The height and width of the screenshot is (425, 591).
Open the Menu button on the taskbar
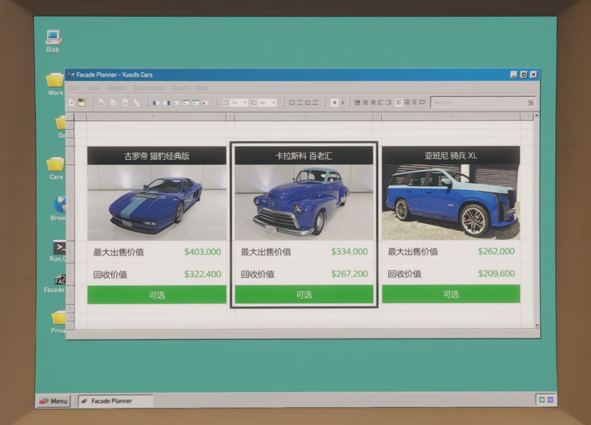[54, 401]
